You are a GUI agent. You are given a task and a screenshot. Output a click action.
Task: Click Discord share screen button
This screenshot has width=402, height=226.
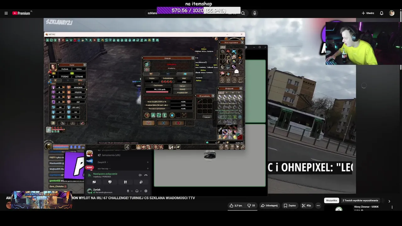[x=110, y=182]
